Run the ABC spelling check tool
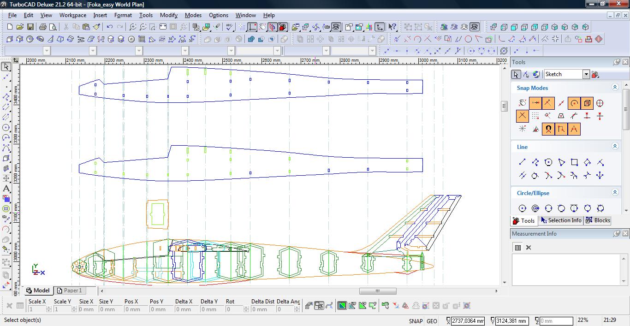630x326 pixels. 230,27
